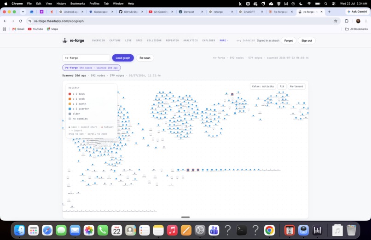Click Ask Gemini button
This screenshot has height=240, width=371.
[x=357, y=11]
